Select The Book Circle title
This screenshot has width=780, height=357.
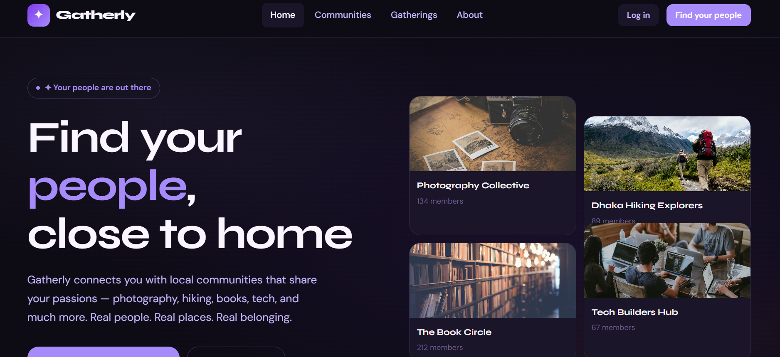click(x=454, y=332)
